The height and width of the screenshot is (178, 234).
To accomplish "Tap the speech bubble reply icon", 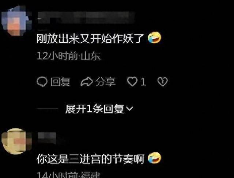I will [42, 82].
